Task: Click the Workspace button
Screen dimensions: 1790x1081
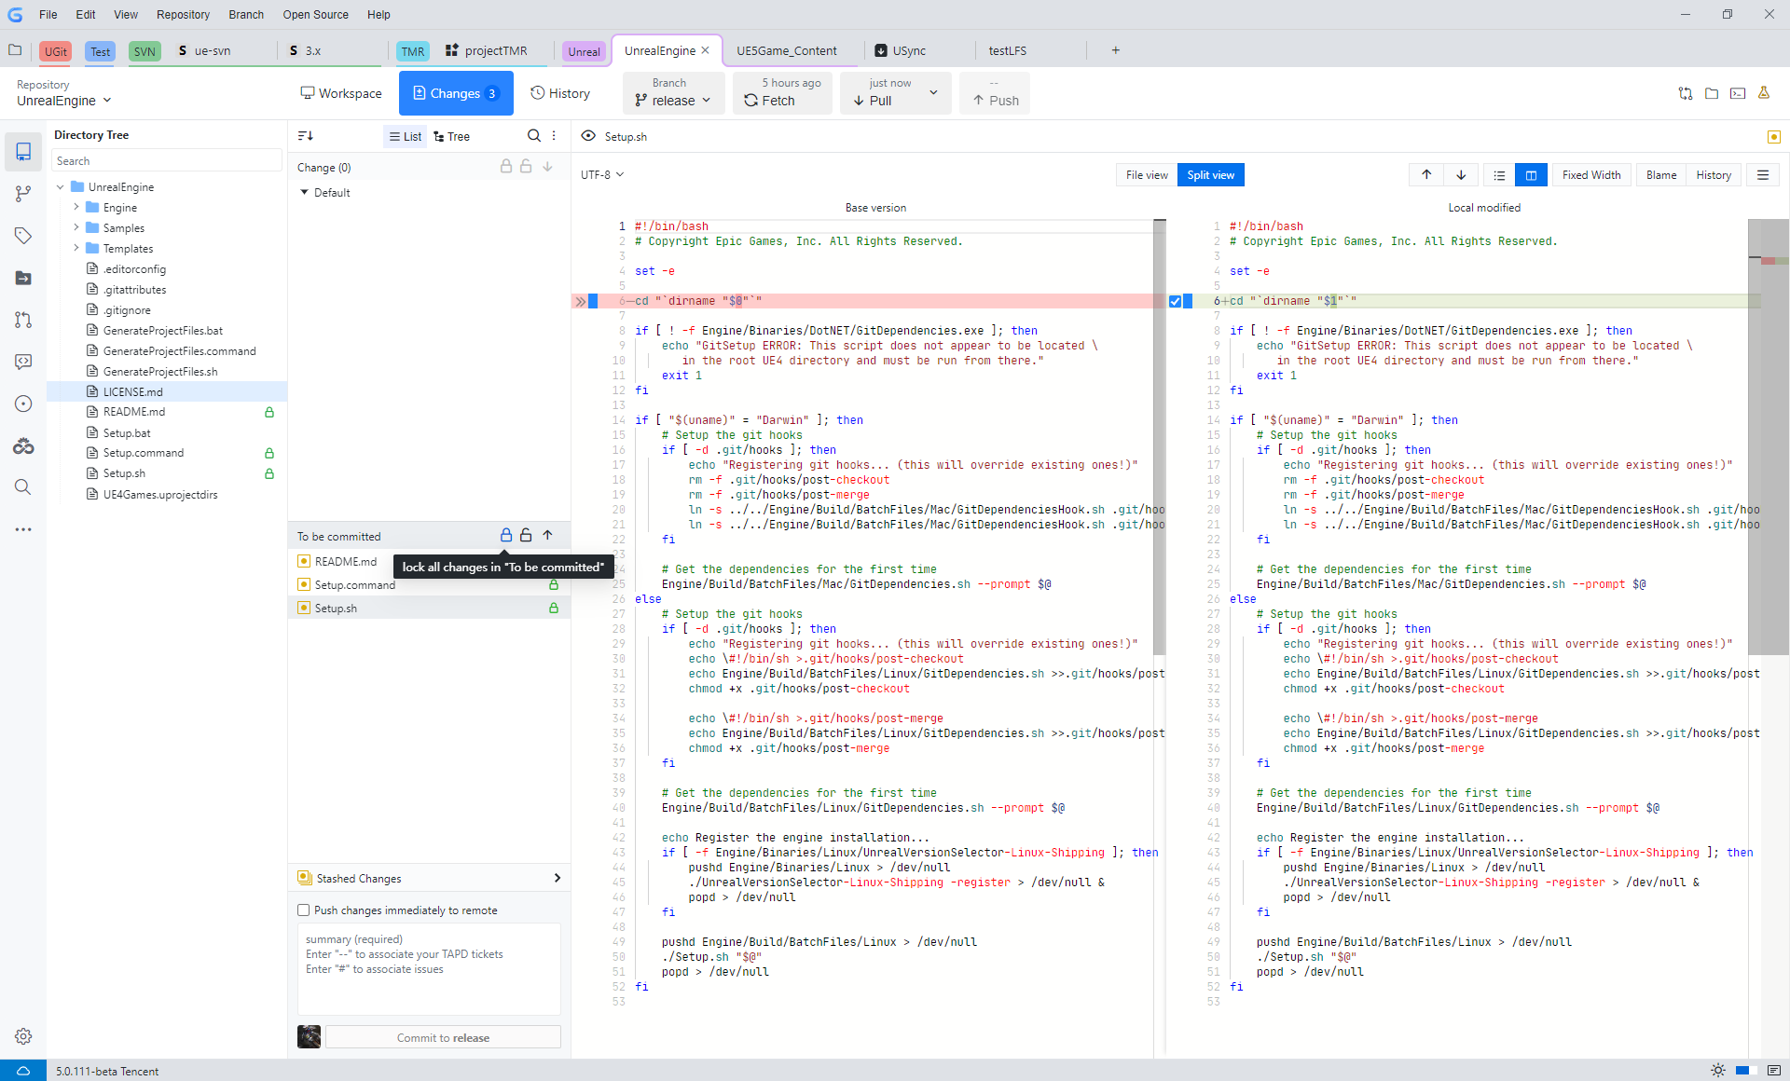Action: (341, 93)
